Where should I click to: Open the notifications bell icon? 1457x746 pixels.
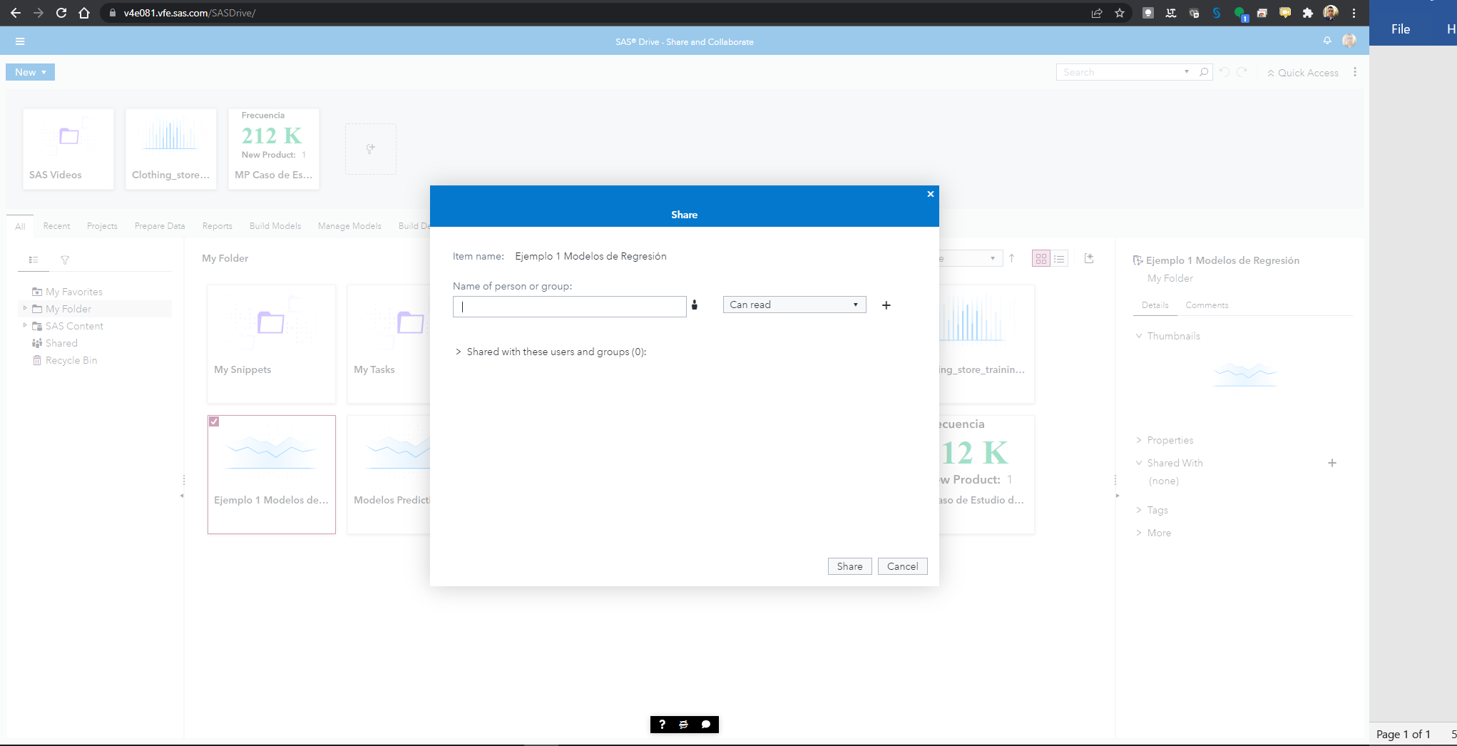coord(1327,41)
